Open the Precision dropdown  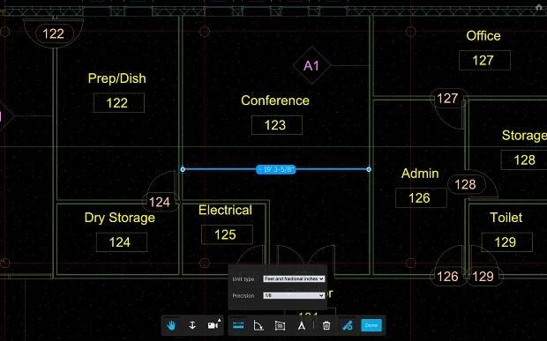(x=294, y=295)
